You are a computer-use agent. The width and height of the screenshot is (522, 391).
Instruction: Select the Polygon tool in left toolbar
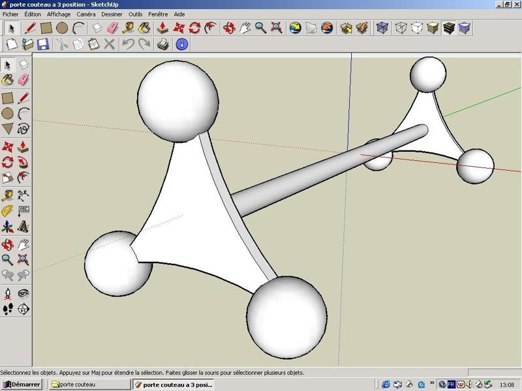(x=8, y=129)
